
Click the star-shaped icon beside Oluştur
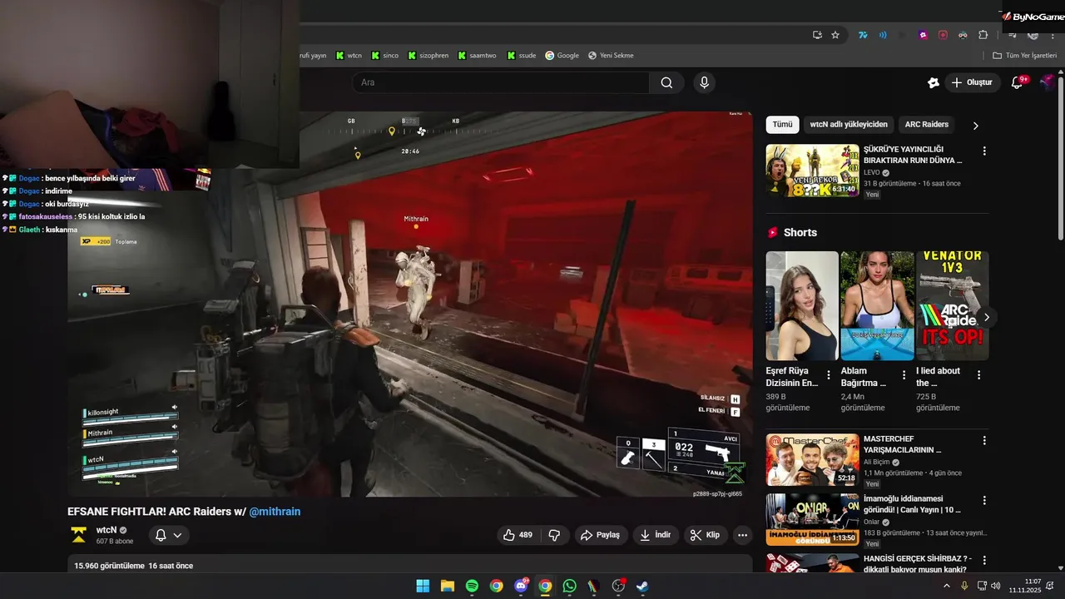click(x=934, y=82)
